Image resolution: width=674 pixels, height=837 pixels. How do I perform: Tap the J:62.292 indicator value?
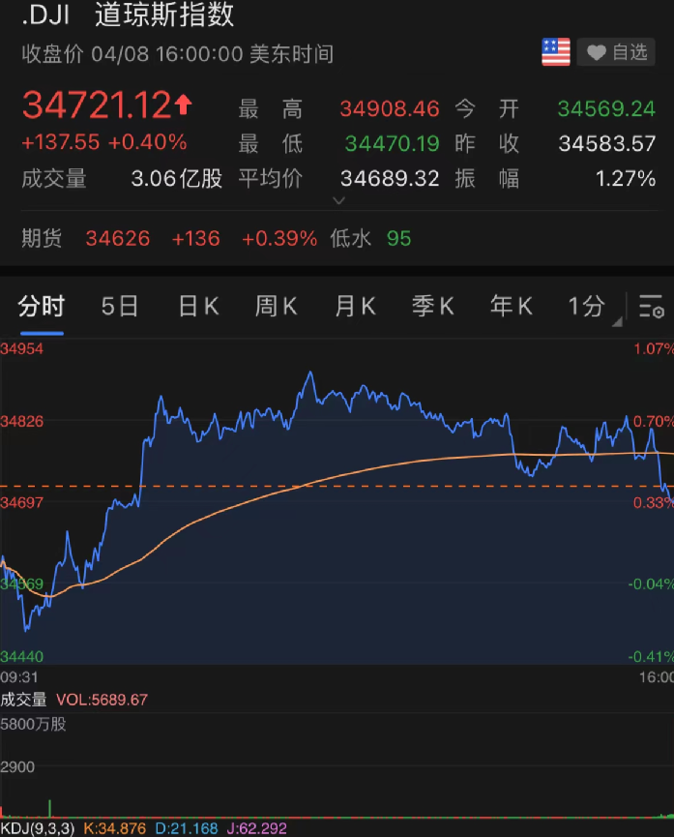256,828
